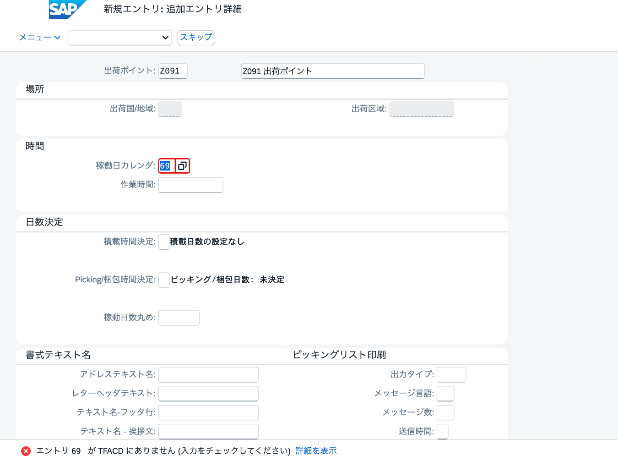Click the disabled 出荷国/地域 field
Image resolution: width=618 pixels, height=461 pixels.
coord(170,109)
